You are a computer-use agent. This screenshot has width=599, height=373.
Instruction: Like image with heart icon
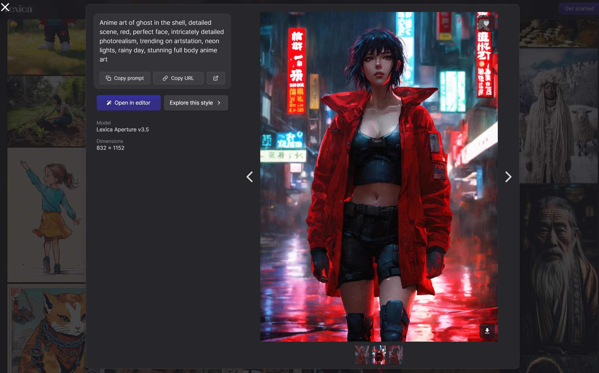point(486,24)
